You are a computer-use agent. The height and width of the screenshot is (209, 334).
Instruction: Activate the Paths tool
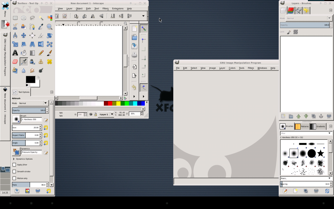32,27
